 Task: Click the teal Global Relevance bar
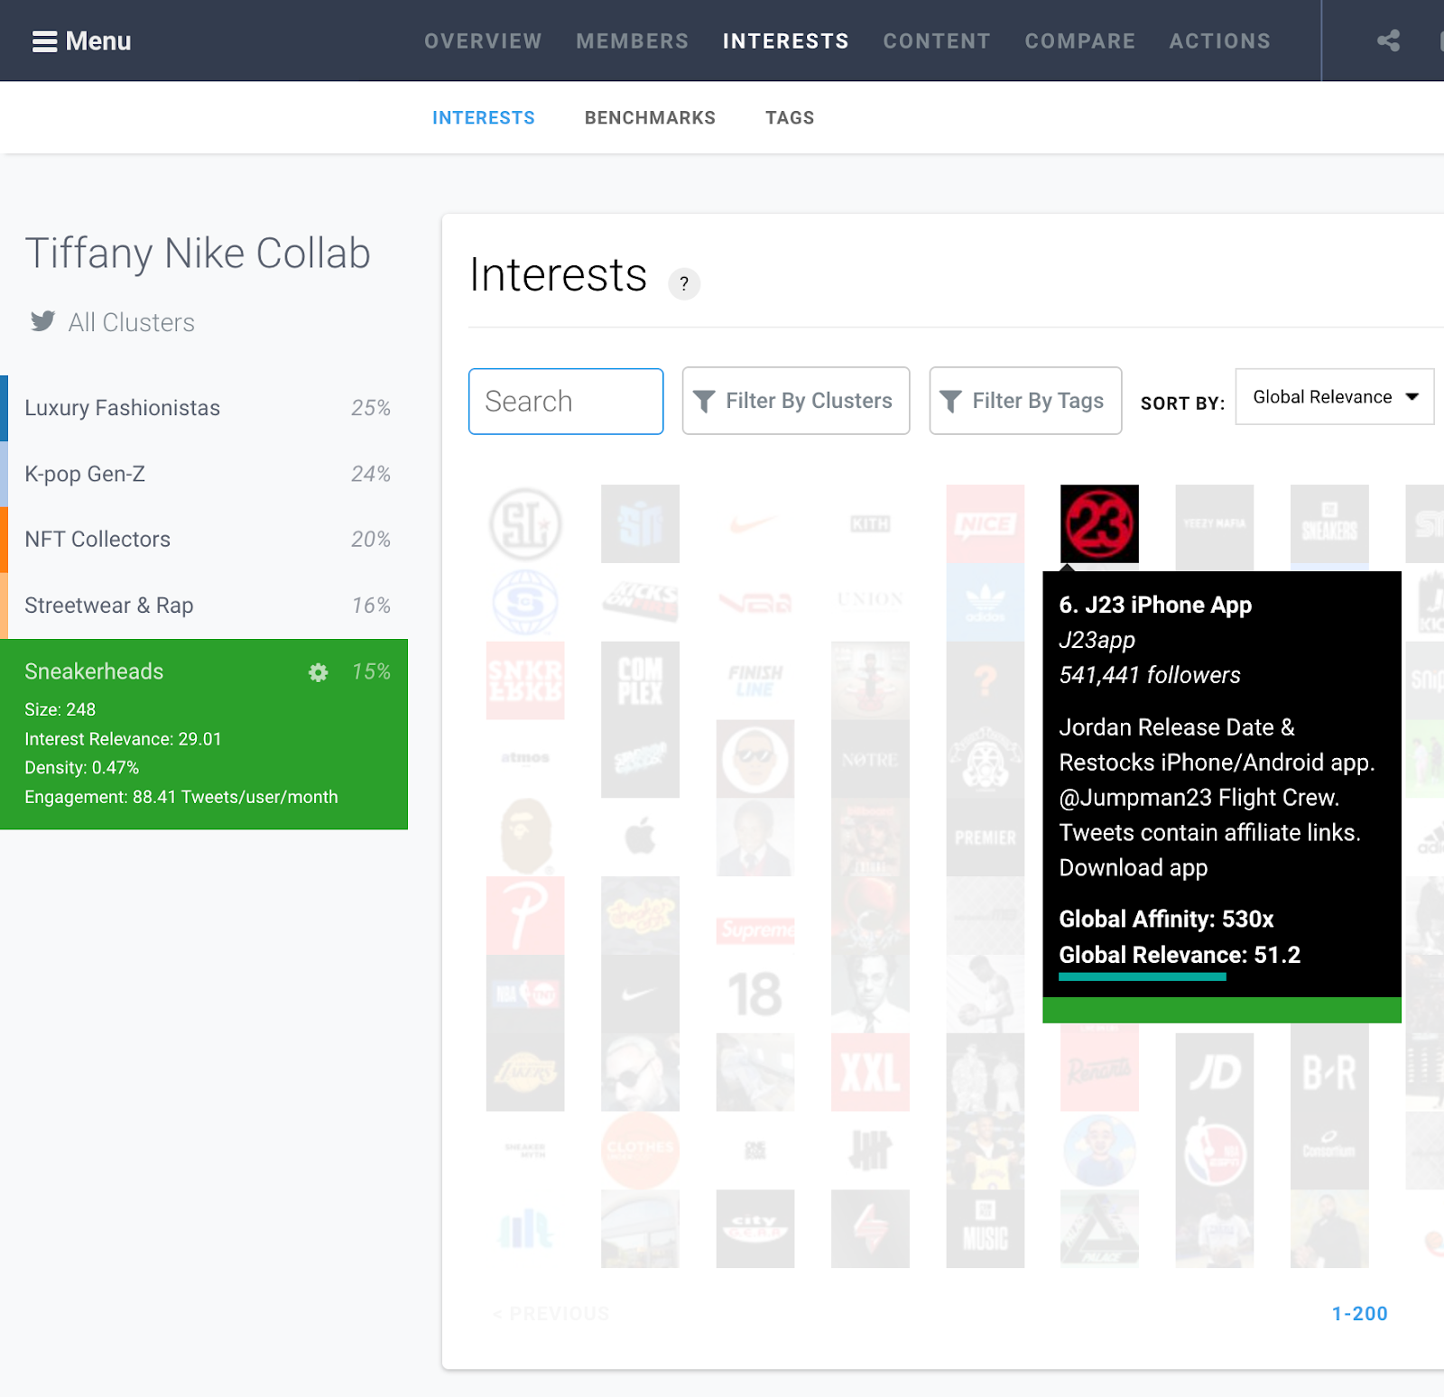tap(1143, 976)
